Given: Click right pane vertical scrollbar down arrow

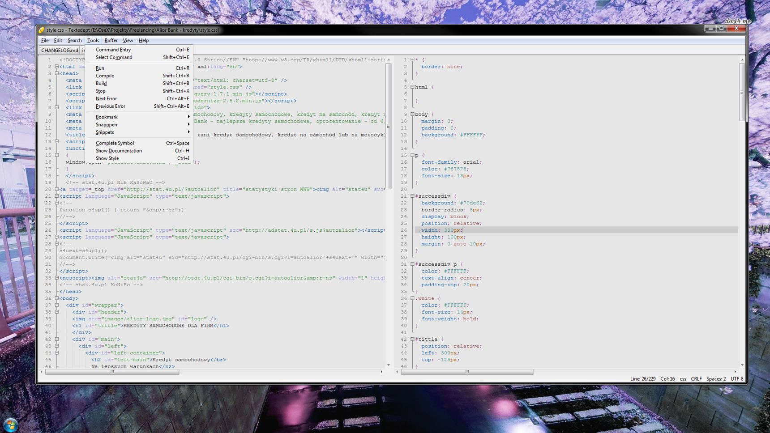Looking at the screenshot, I should (742, 365).
